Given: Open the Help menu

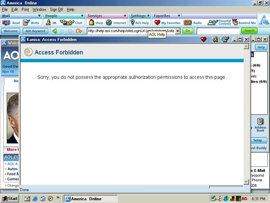Looking at the screenshot, I should coord(71,9).
